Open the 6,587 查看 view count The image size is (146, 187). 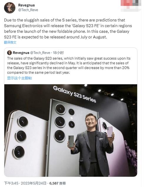pos(57,183)
